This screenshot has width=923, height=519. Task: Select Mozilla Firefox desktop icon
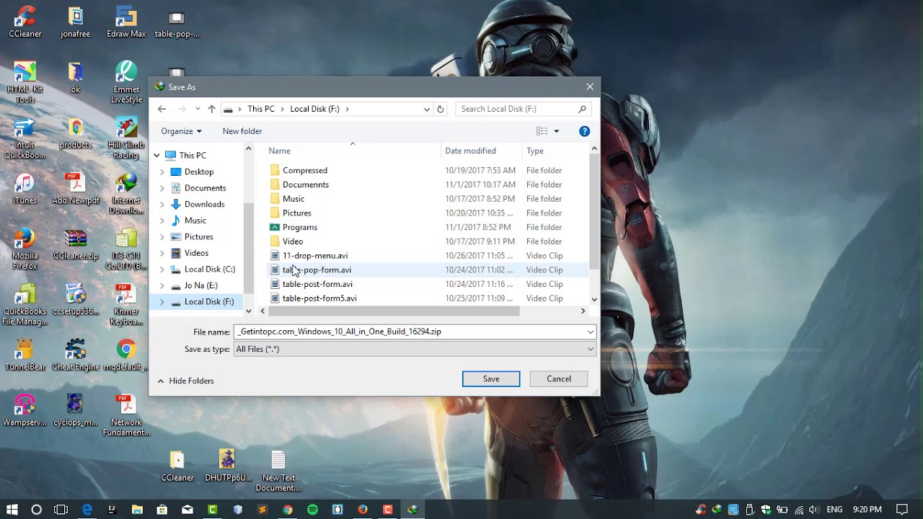pos(25,249)
